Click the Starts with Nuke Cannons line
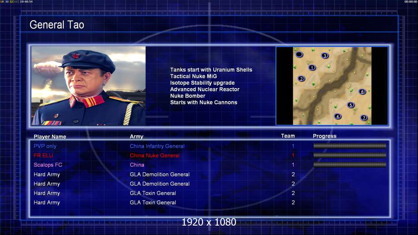The height and width of the screenshot is (235, 418). (204, 103)
